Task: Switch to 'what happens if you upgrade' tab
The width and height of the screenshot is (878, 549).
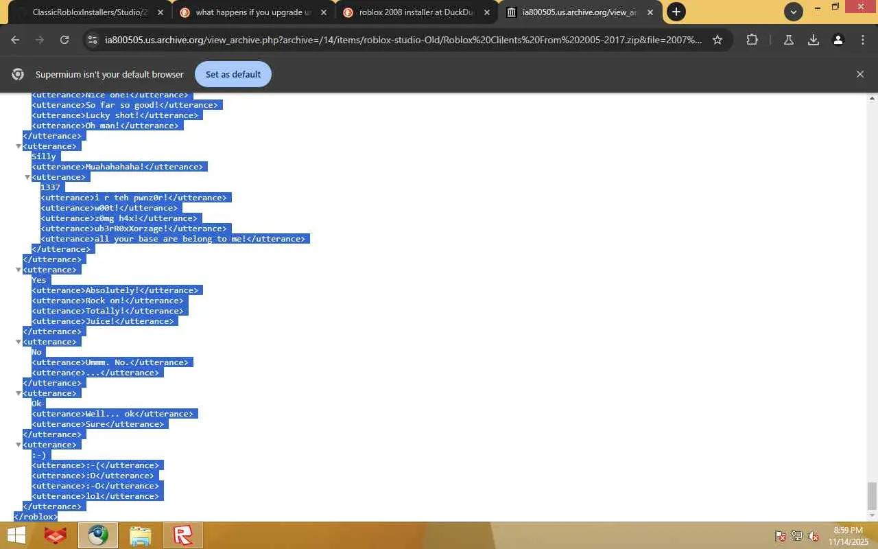Action: tap(254, 12)
